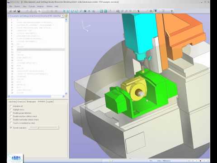Select the cyan spindle head in 3D view

pyautogui.click(x=139, y=33)
